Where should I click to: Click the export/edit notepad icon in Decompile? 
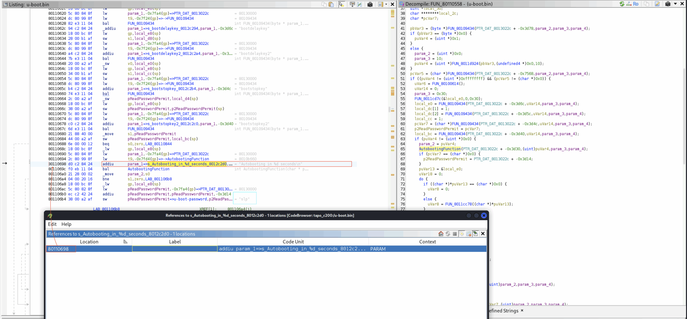point(657,4)
